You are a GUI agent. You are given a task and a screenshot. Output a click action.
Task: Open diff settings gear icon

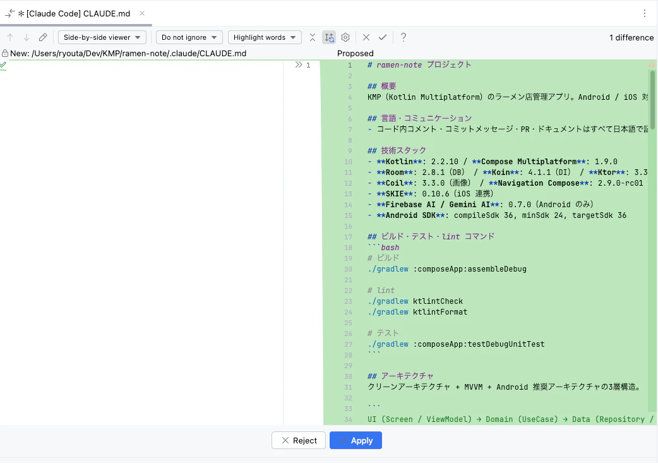coord(345,37)
